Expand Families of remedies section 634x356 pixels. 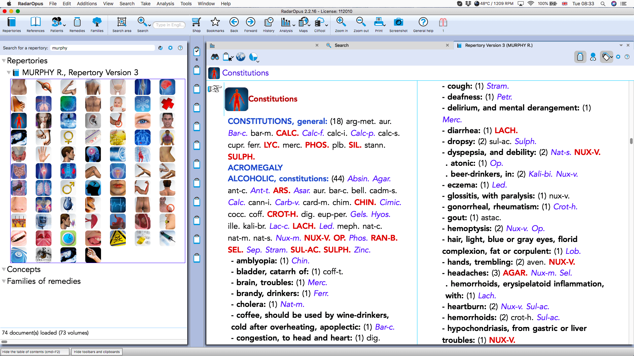coord(4,281)
